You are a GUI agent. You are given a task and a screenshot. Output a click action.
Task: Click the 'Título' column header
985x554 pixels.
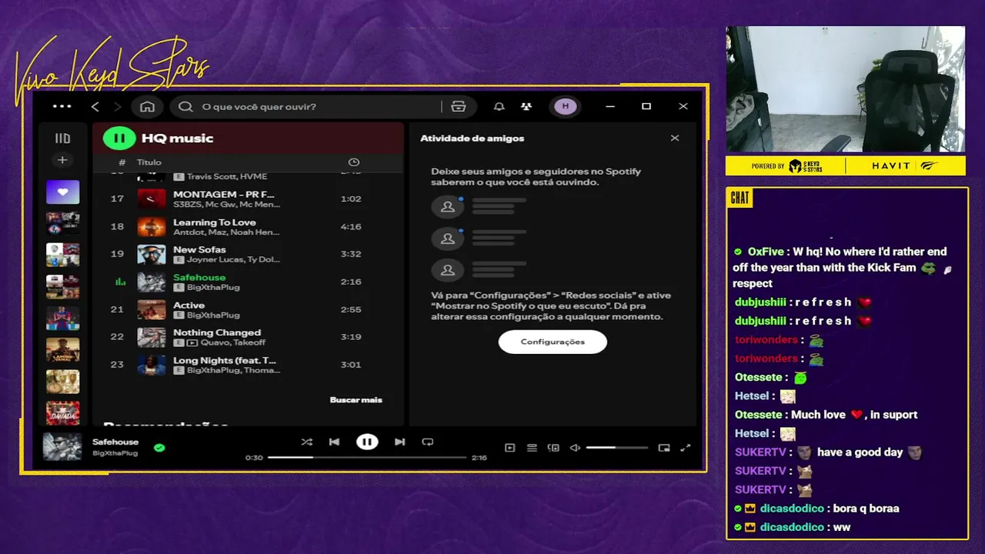pyautogui.click(x=149, y=162)
